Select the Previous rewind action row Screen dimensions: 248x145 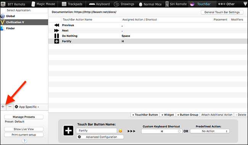coord(148,25)
